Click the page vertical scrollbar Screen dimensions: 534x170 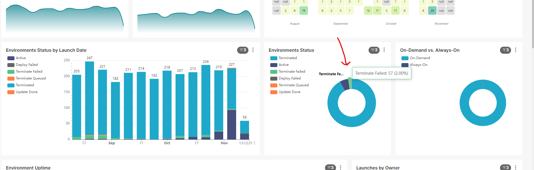tap(532, 85)
